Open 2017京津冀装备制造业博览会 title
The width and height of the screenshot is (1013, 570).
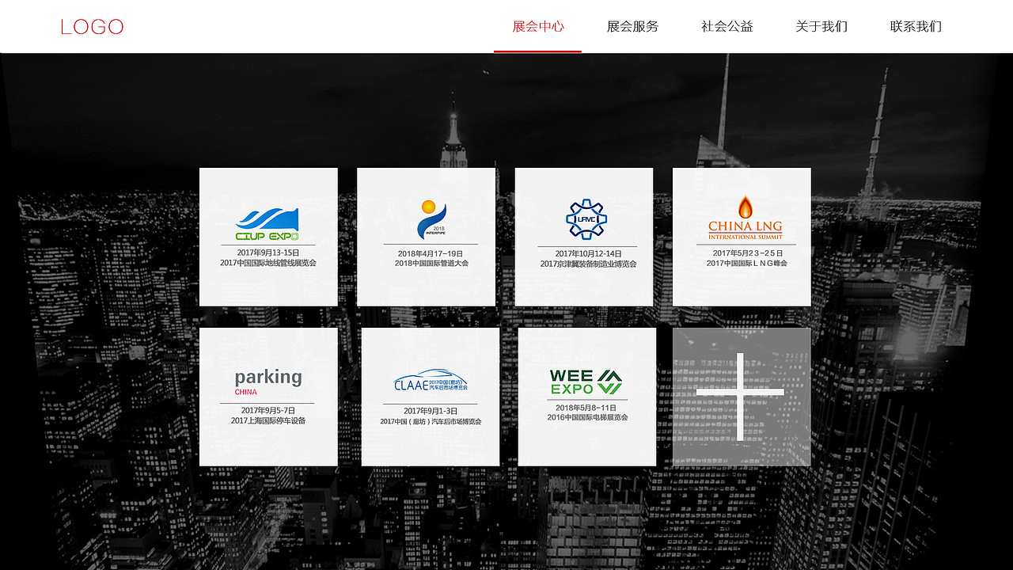point(588,264)
